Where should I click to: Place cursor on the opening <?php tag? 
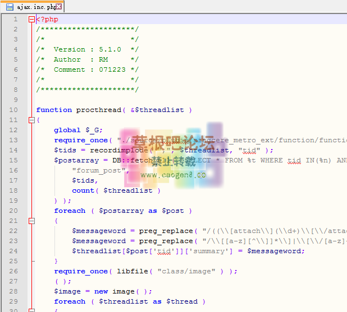tap(47, 19)
